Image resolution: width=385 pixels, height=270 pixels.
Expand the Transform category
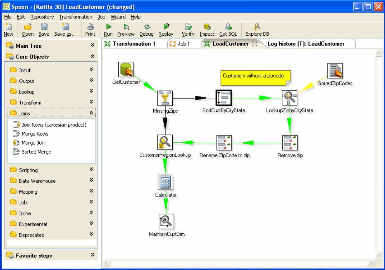[x=92, y=102]
